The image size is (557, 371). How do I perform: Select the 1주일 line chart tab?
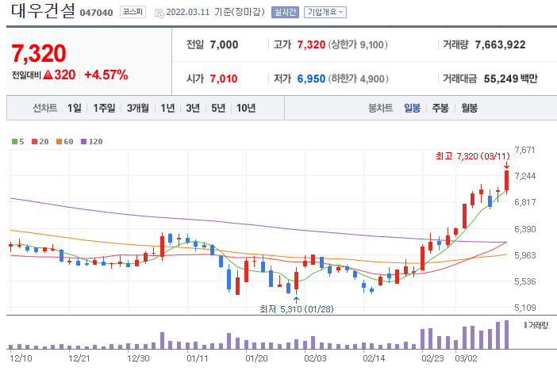104,108
